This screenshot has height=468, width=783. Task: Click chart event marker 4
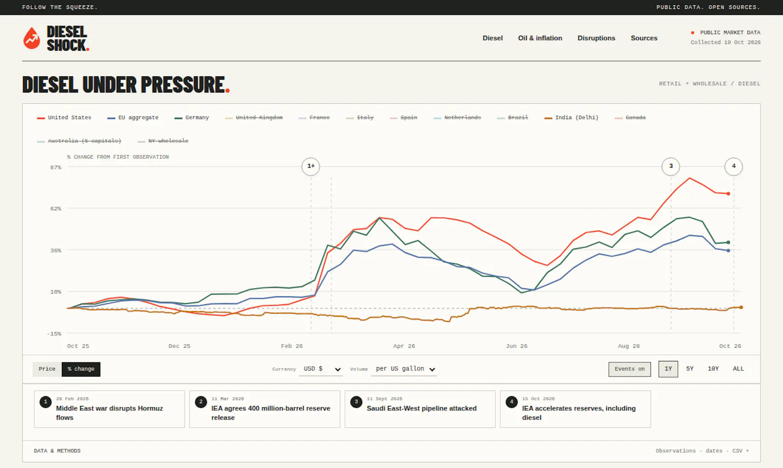click(734, 166)
